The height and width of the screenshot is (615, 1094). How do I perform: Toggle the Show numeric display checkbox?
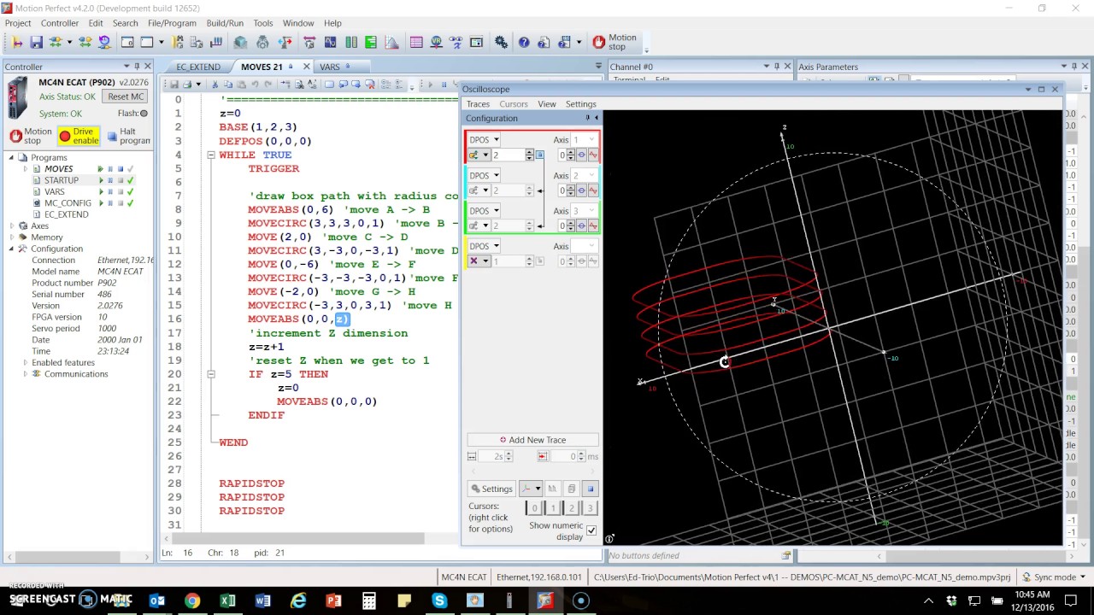(x=591, y=530)
